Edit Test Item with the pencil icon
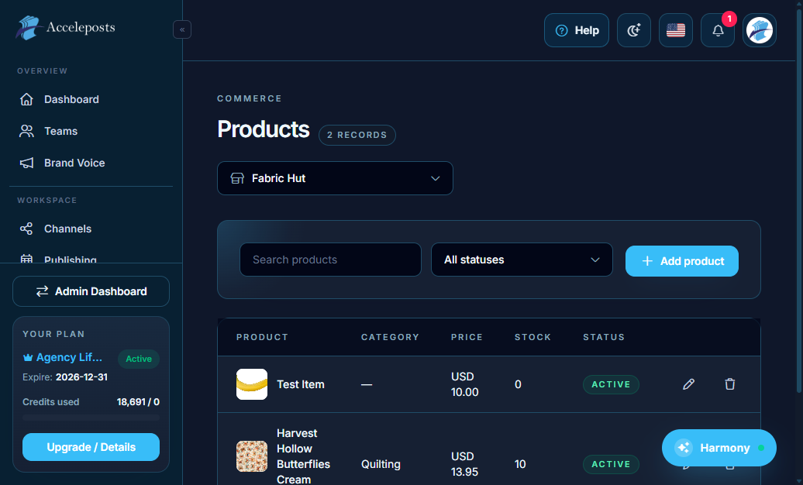The image size is (803, 485). point(688,384)
